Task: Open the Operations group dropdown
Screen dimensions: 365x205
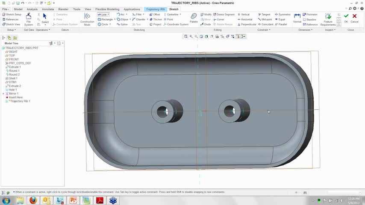Action: tap(43, 30)
